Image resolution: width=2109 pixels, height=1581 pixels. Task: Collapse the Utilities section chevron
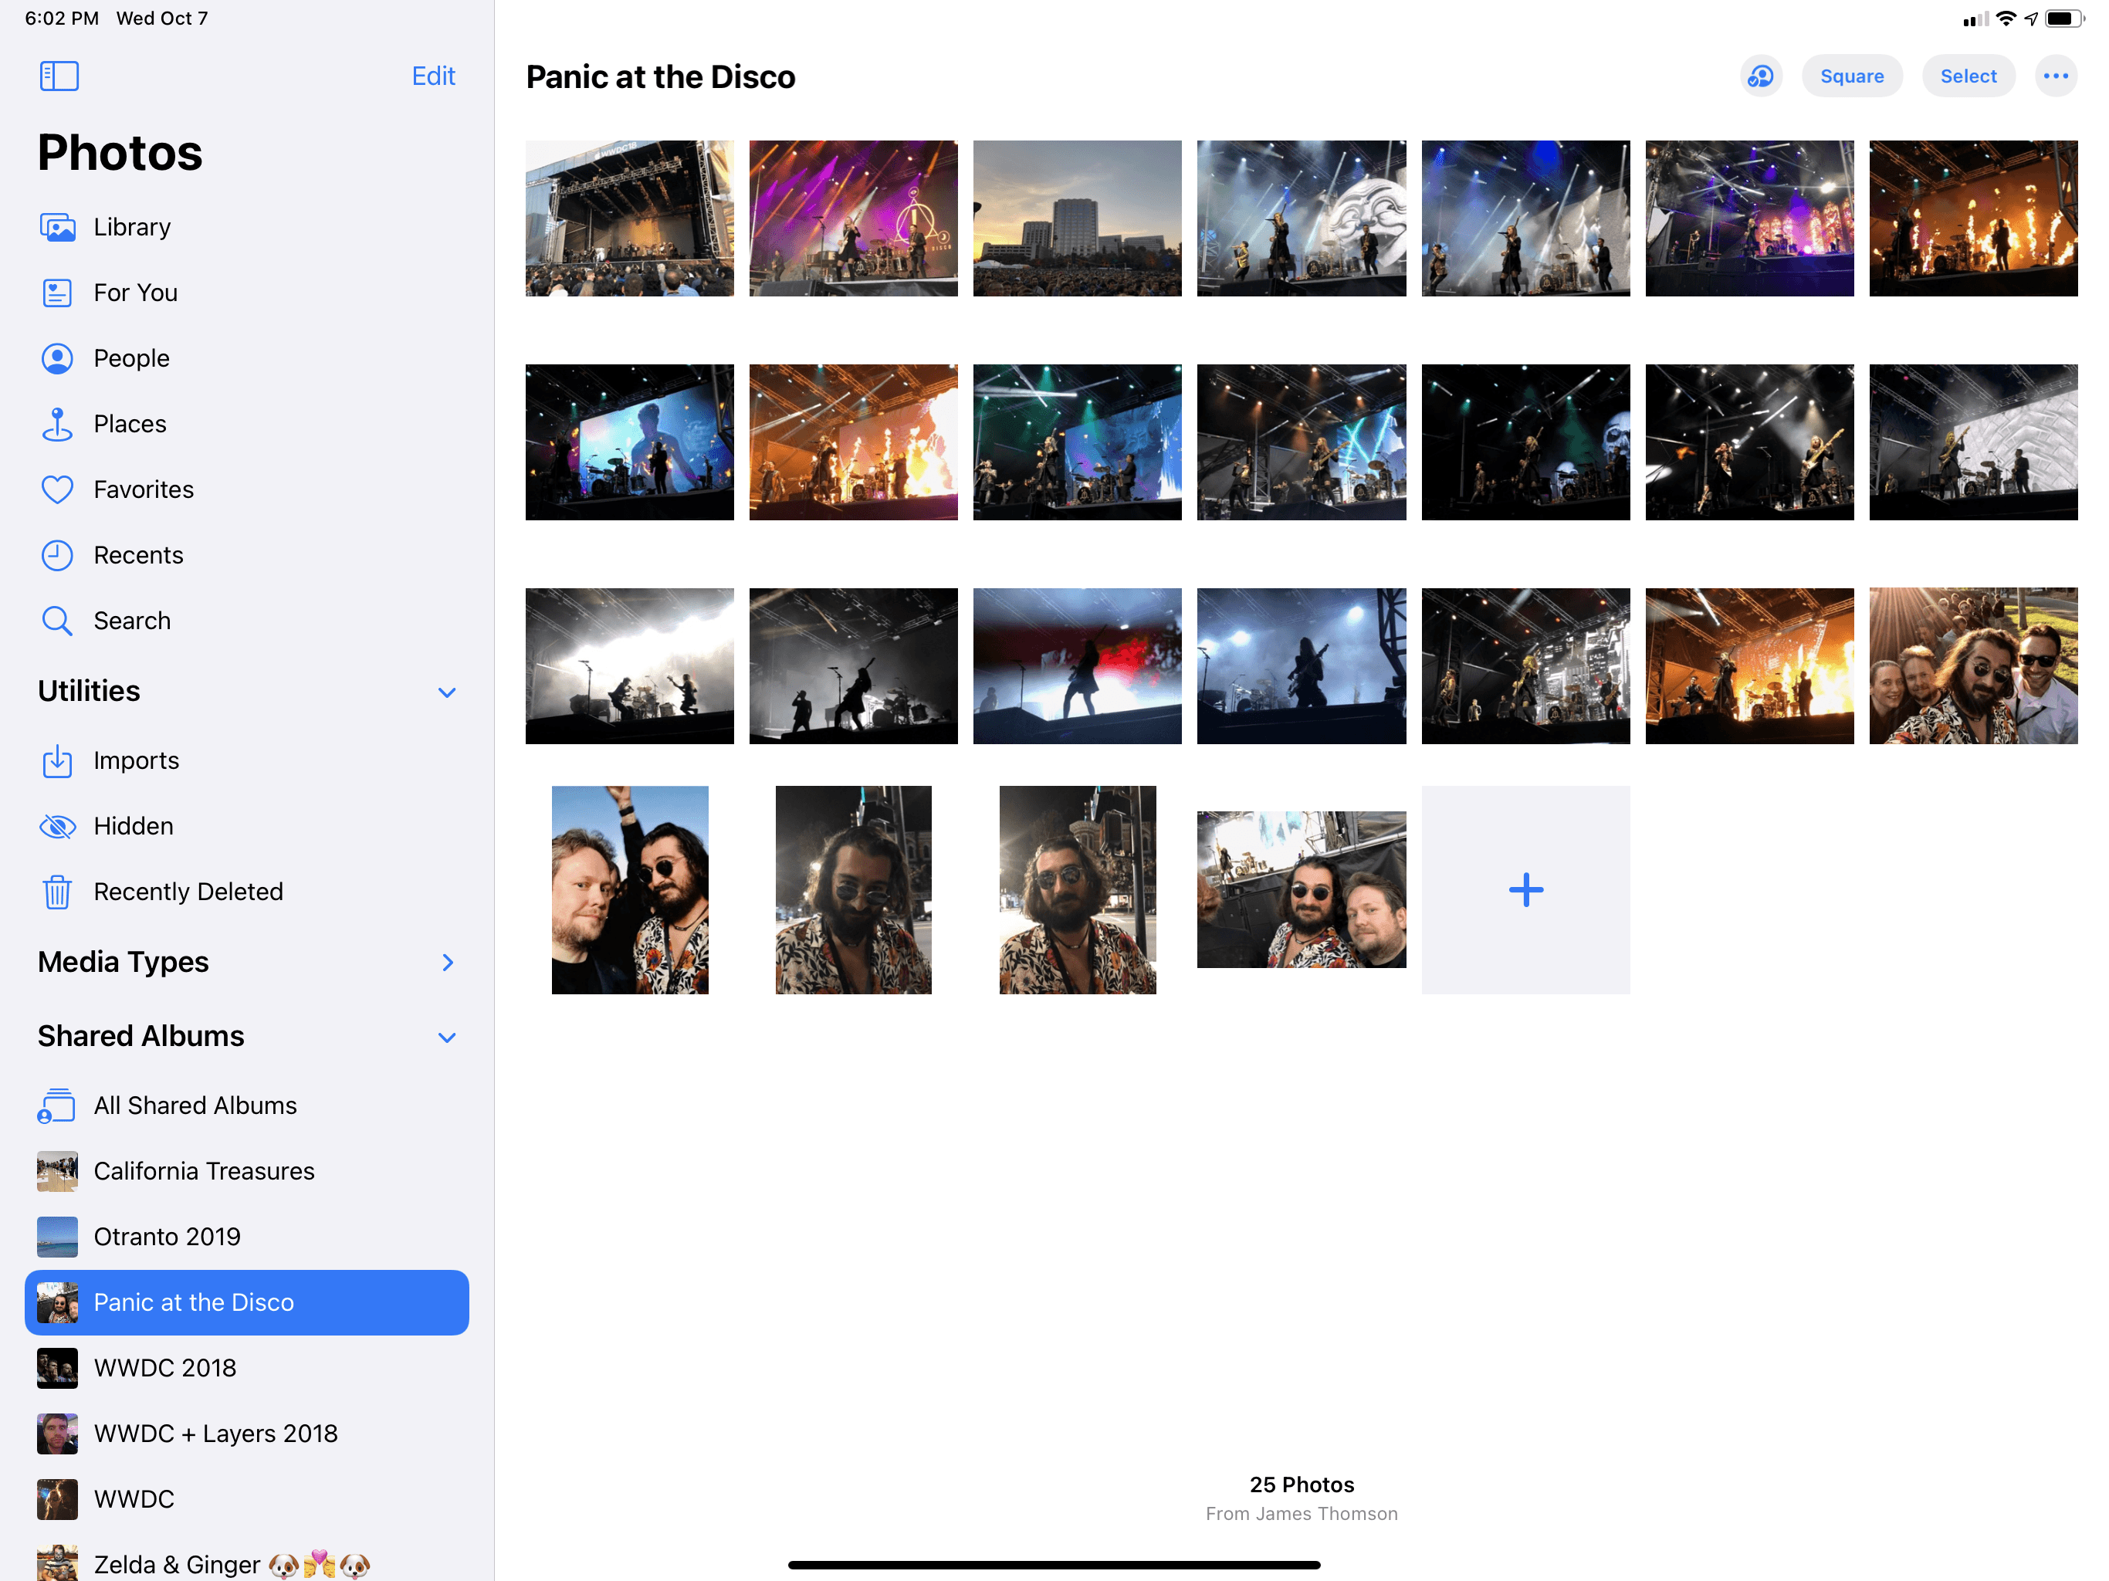coord(447,692)
